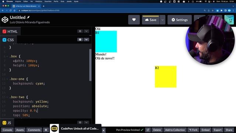Click the yellow B2 box in preview

point(166,76)
